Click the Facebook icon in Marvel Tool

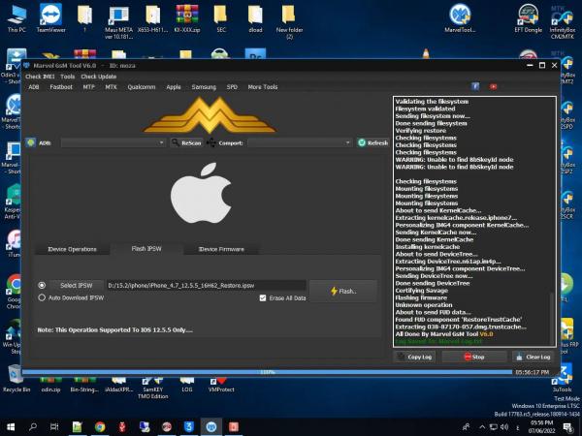point(475,86)
